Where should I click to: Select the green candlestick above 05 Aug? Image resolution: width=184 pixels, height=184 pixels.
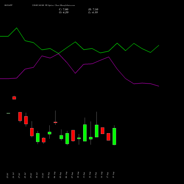pos(61,137)
